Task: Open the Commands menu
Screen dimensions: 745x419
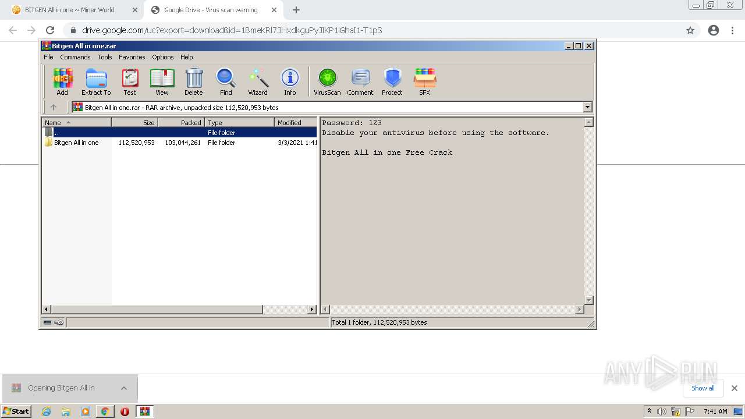Action: (75, 57)
